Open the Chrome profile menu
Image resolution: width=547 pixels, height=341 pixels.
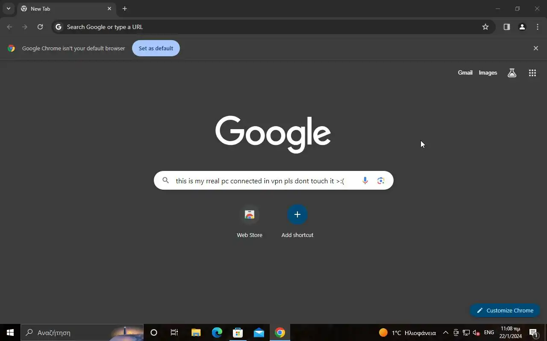pos(522,27)
